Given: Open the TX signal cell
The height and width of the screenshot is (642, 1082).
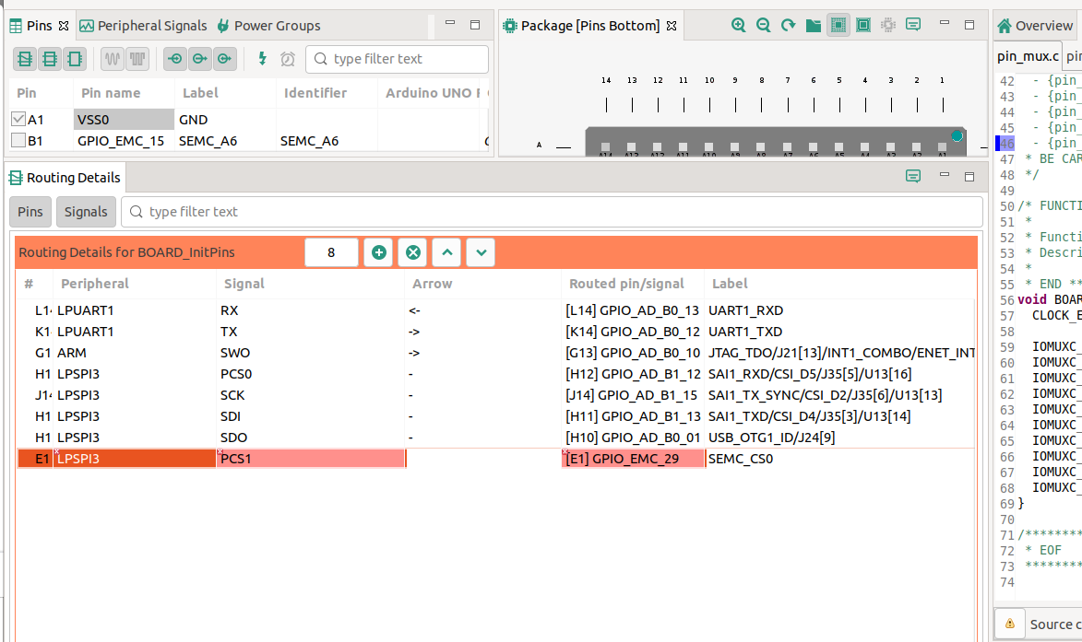Looking at the screenshot, I should [x=311, y=332].
